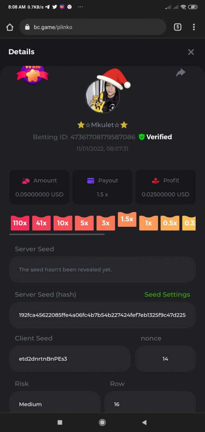This screenshot has width=205, height=432.
Task: Open Mkulet's profile avatar
Action: pyautogui.click(x=102, y=96)
